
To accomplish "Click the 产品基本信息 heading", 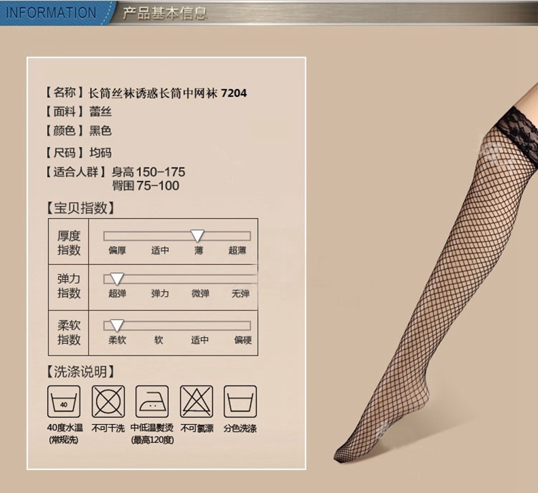I will 165,13.
